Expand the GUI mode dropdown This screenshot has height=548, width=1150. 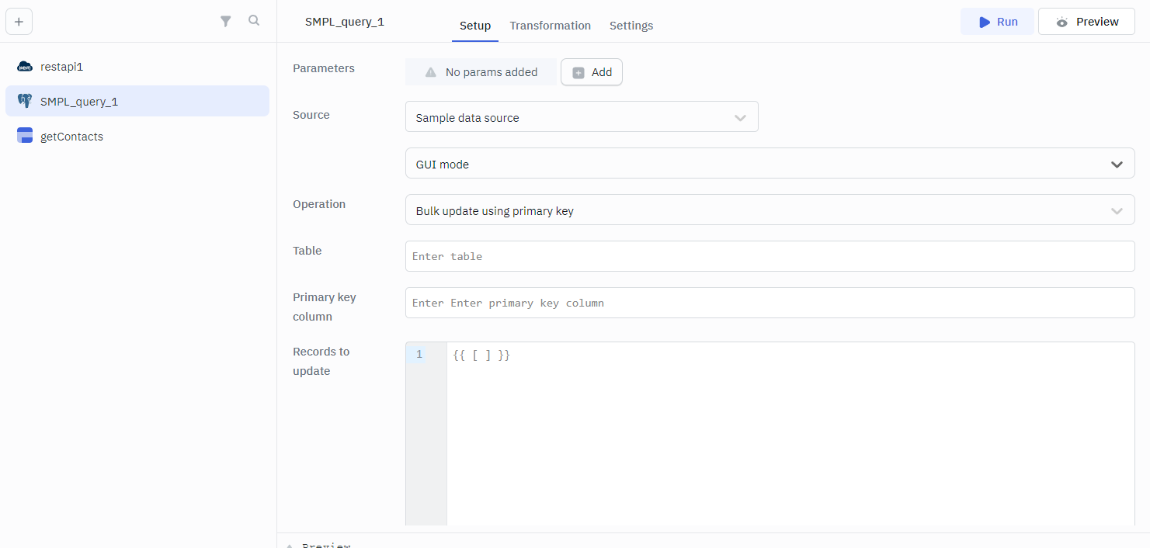(x=770, y=164)
